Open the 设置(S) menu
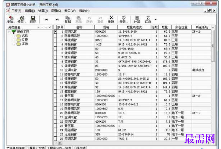 click(x=56, y=11)
